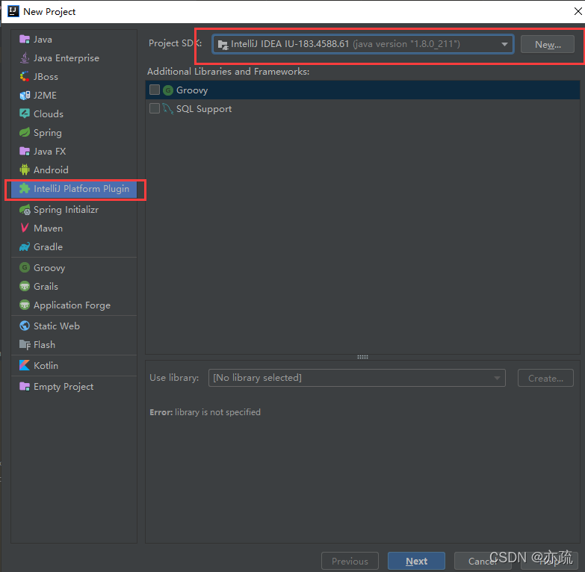Click the Application Forge label
585x572 pixels.
[72, 305]
